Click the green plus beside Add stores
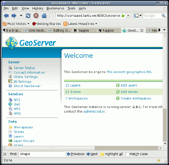 [118, 92]
